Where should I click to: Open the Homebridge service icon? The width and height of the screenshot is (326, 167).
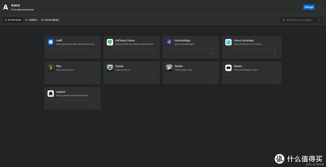pyautogui.click(x=169, y=42)
